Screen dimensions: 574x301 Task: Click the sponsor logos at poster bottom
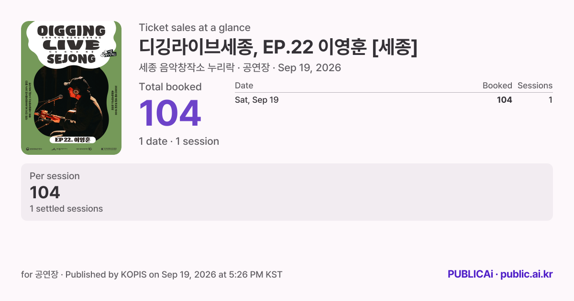(71, 150)
